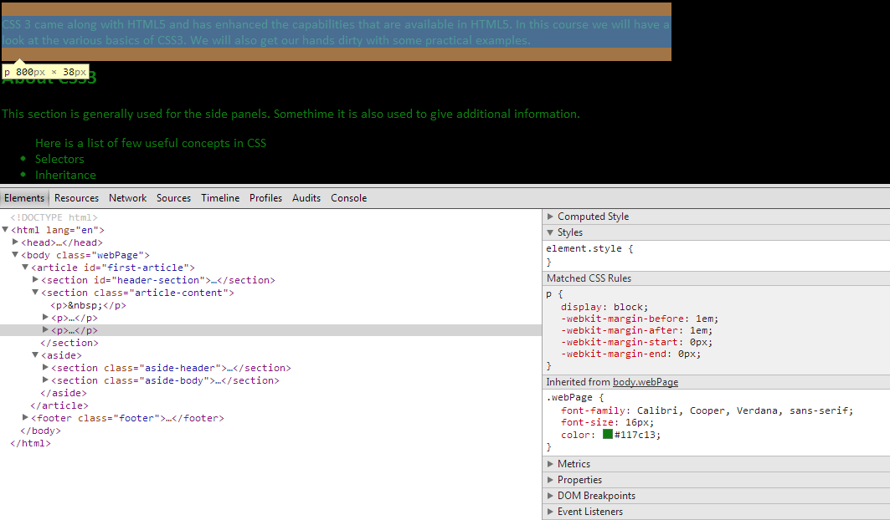
Task: Expand the Properties section
Action: tap(549, 479)
